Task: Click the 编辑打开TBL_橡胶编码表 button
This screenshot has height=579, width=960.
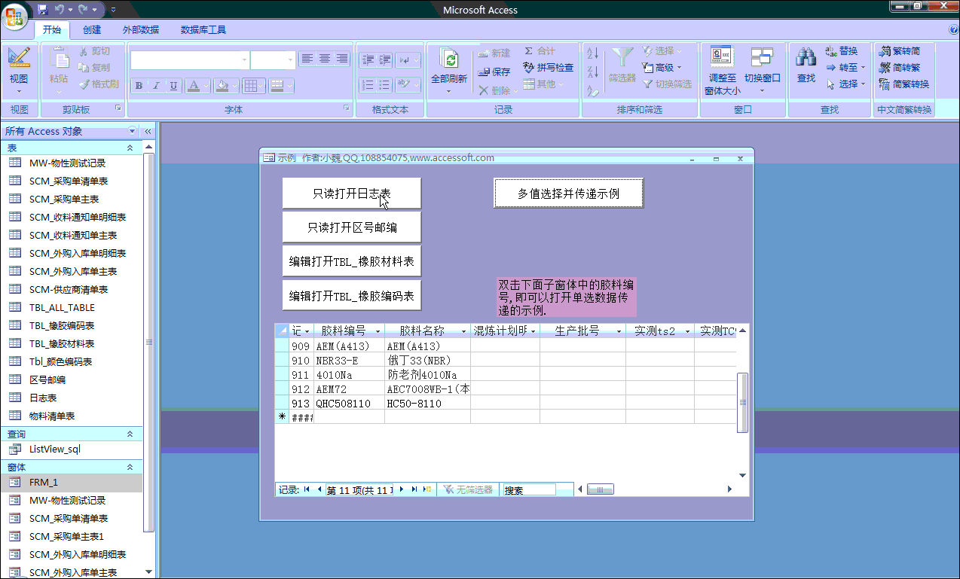Action: [352, 295]
